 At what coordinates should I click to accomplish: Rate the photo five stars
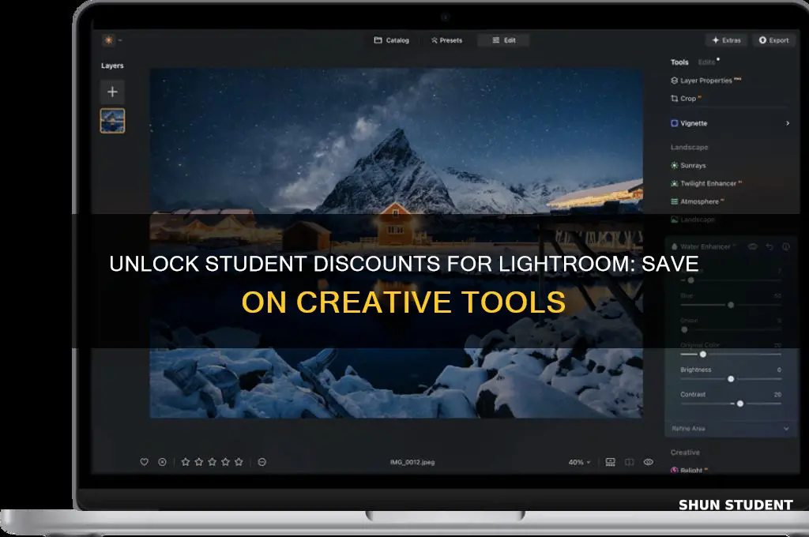pos(239,462)
